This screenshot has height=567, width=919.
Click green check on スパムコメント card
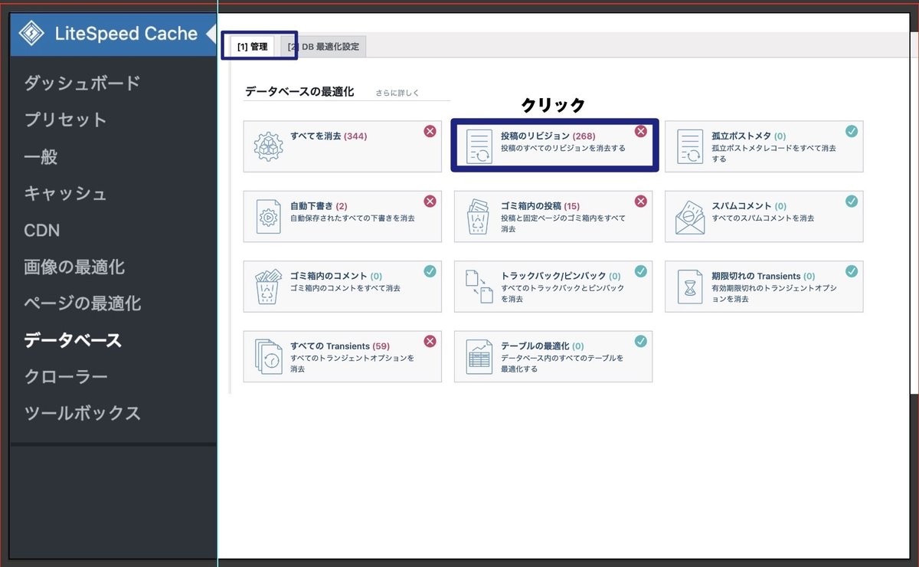tap(852, 201)
